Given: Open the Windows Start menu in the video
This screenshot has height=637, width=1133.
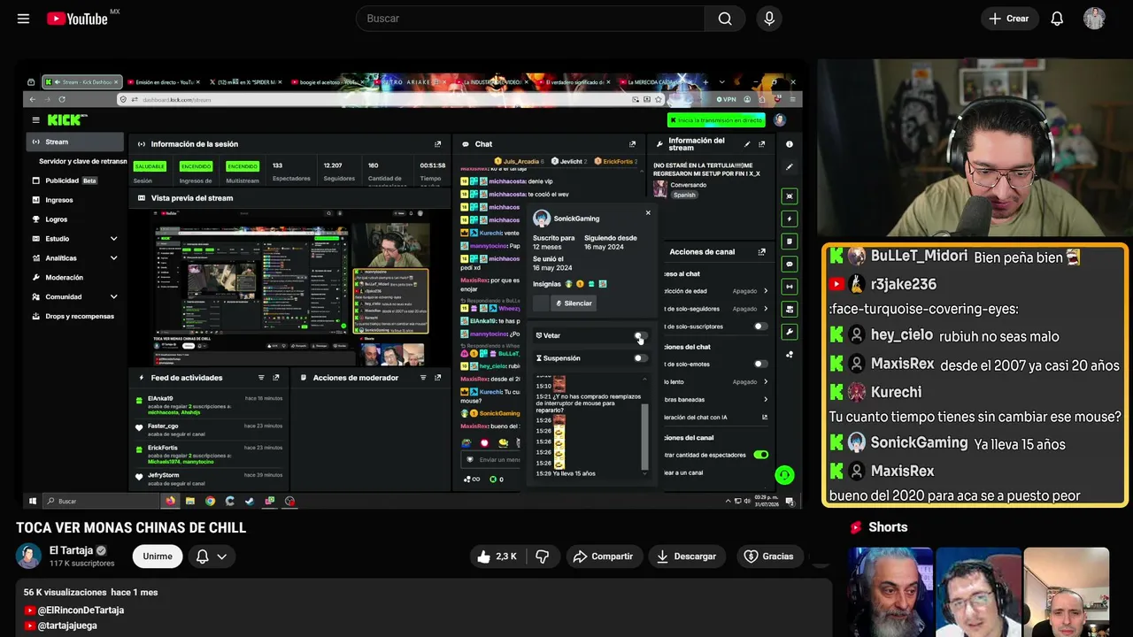Looking at the screenshot, I should (x=33, y=501).
